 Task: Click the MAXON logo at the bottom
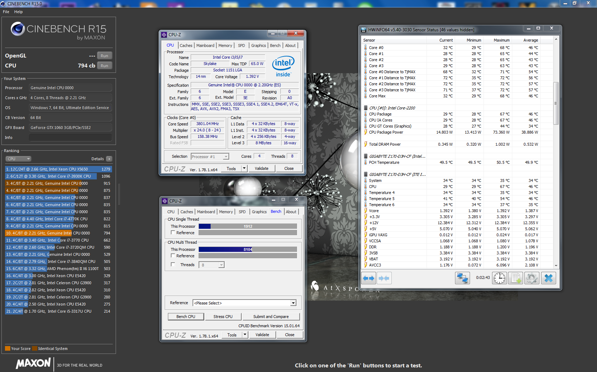33,363
